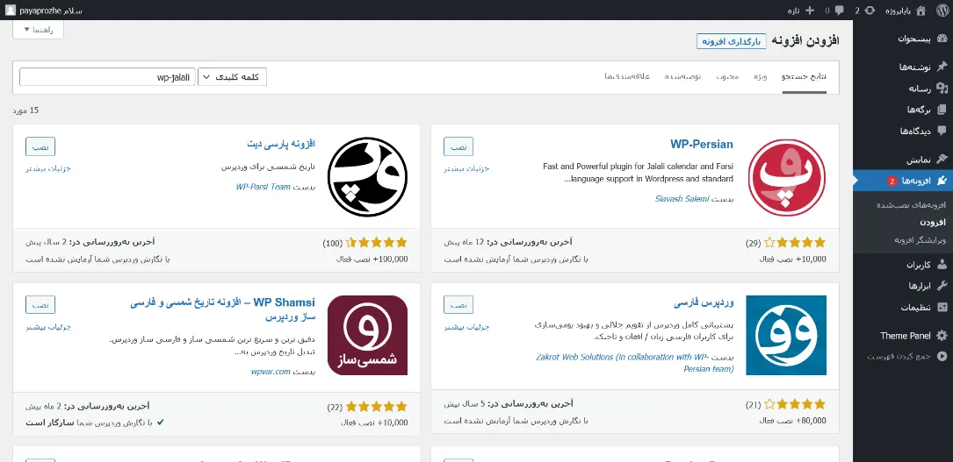Open the افزودن submenu item
Image resolution: width=953 pixels, height=462 pixels.
(x=933, y=223)
